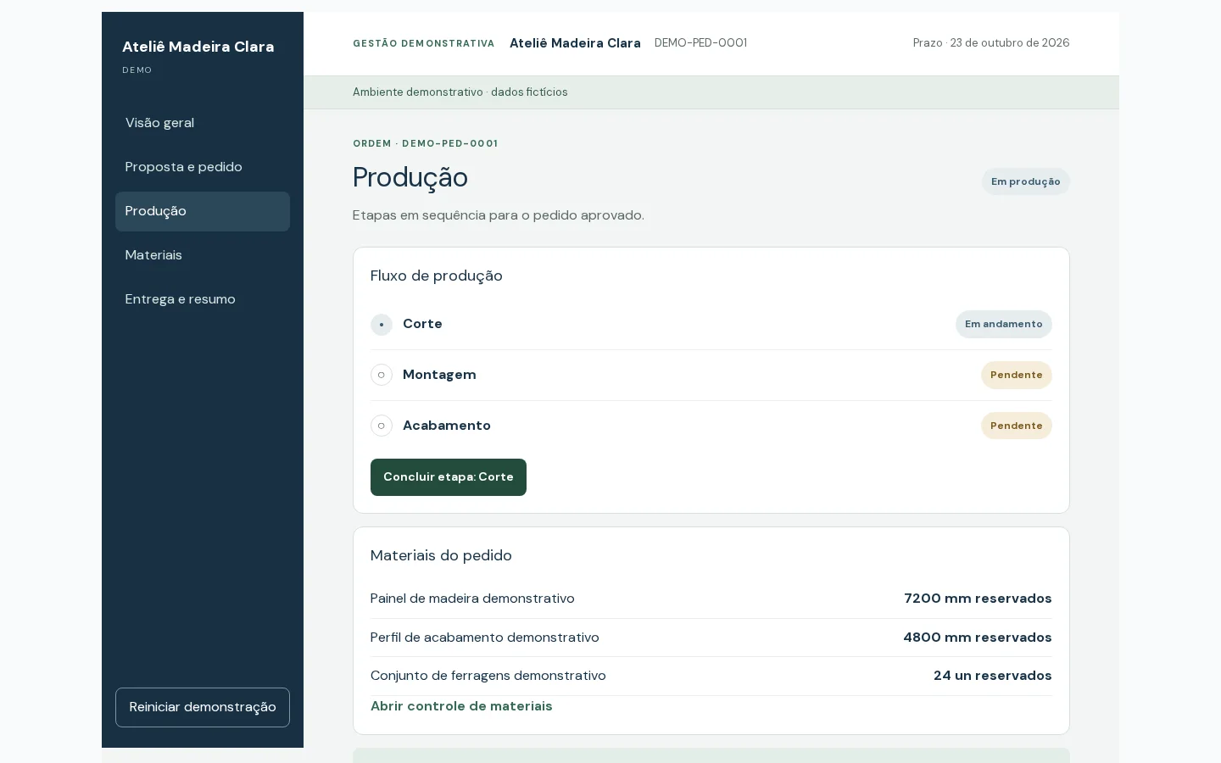Click the Montagem step name
Viewport: 1221px width, 763px height.
[439, 375]
